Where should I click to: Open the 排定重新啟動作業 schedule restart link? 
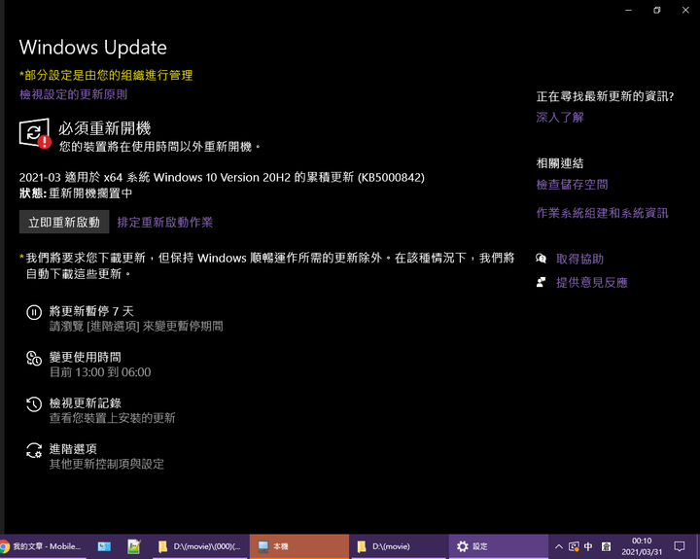coord(164,223)
